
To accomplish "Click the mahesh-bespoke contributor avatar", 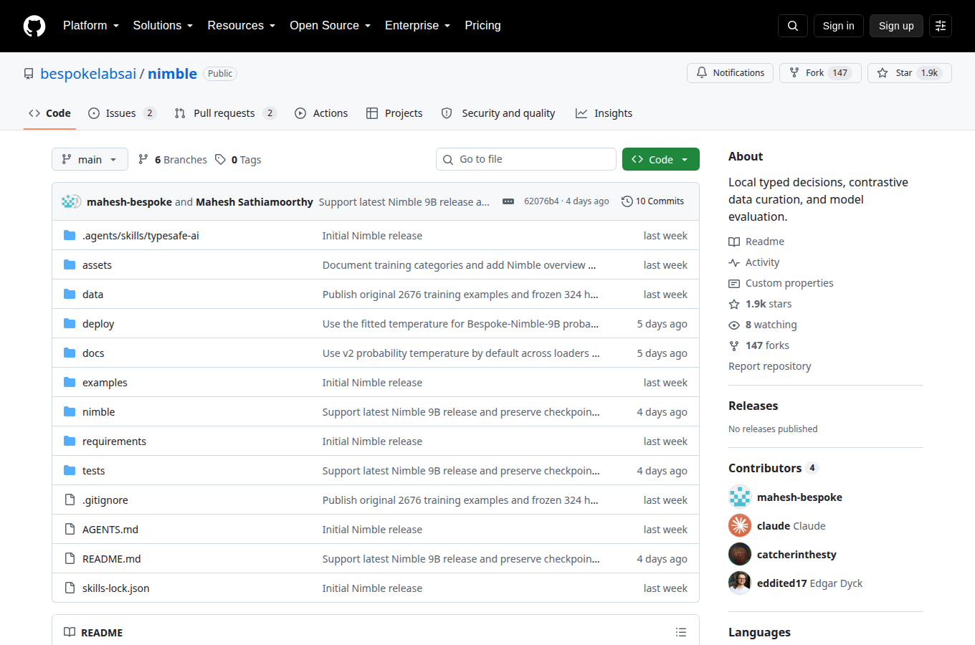I will (740, 497).
